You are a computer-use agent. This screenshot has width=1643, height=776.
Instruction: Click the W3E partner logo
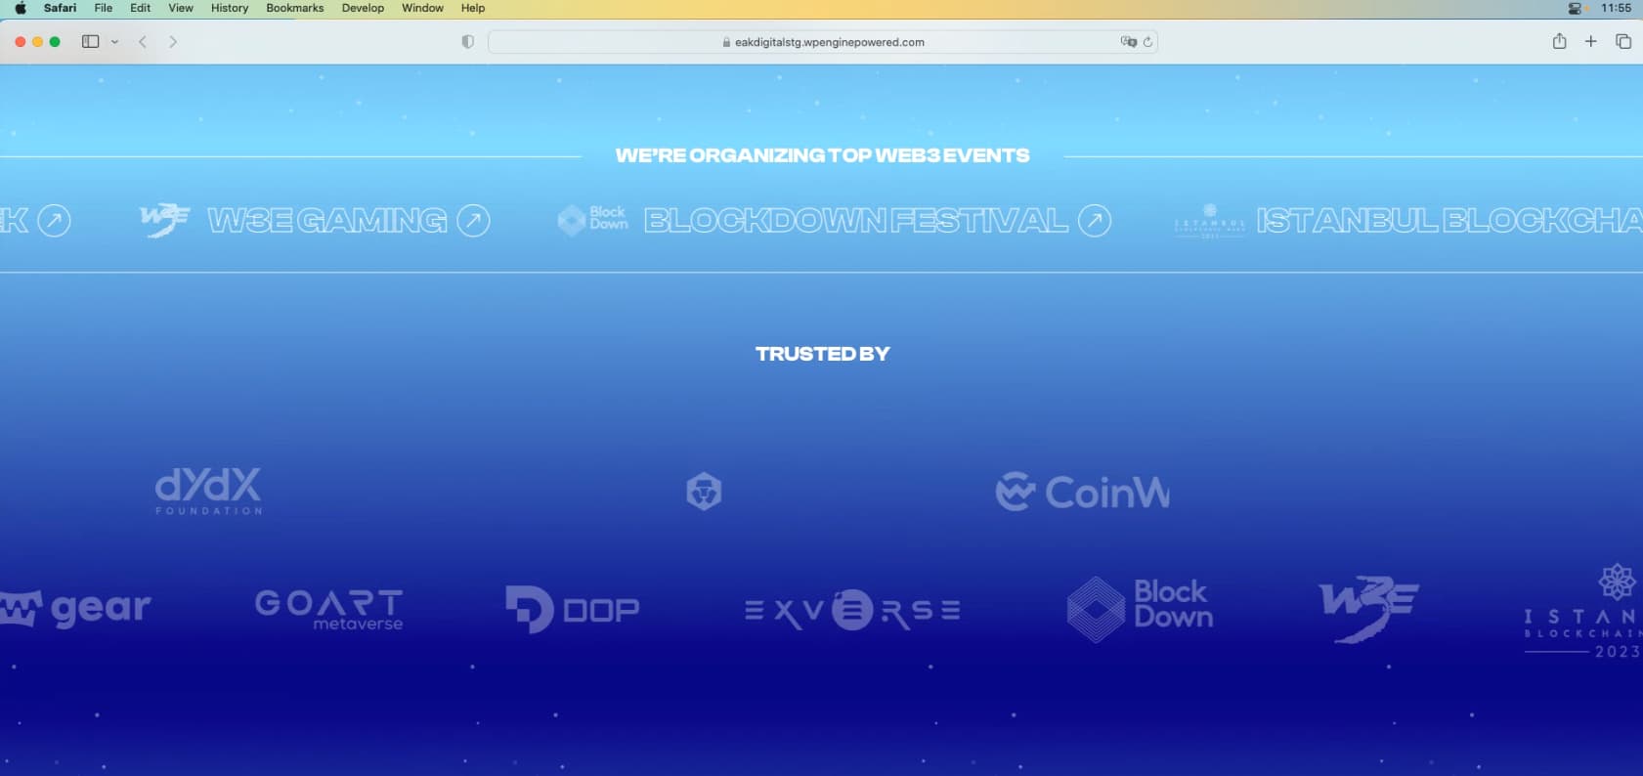tap(1368, 608)
